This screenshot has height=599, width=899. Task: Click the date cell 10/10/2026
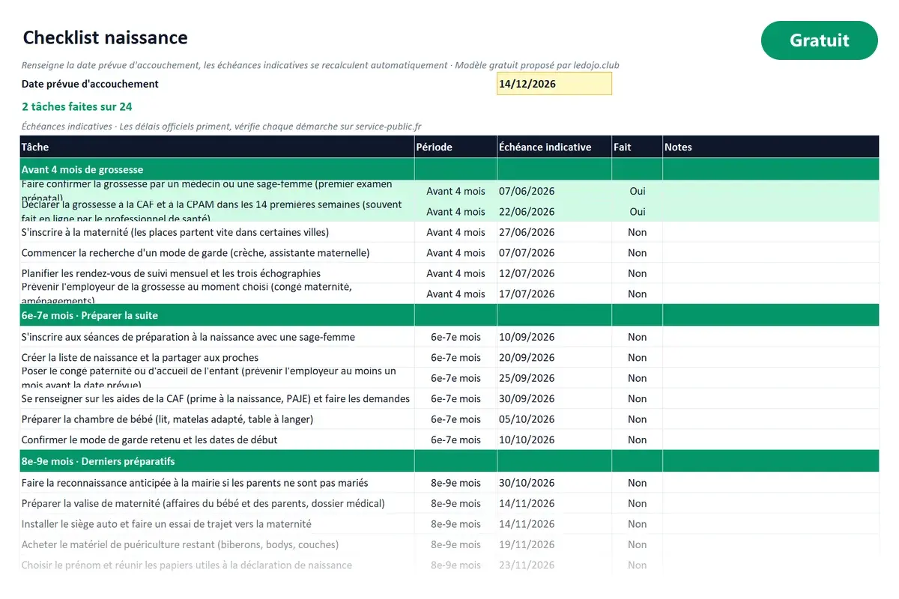tap(554, 440)
